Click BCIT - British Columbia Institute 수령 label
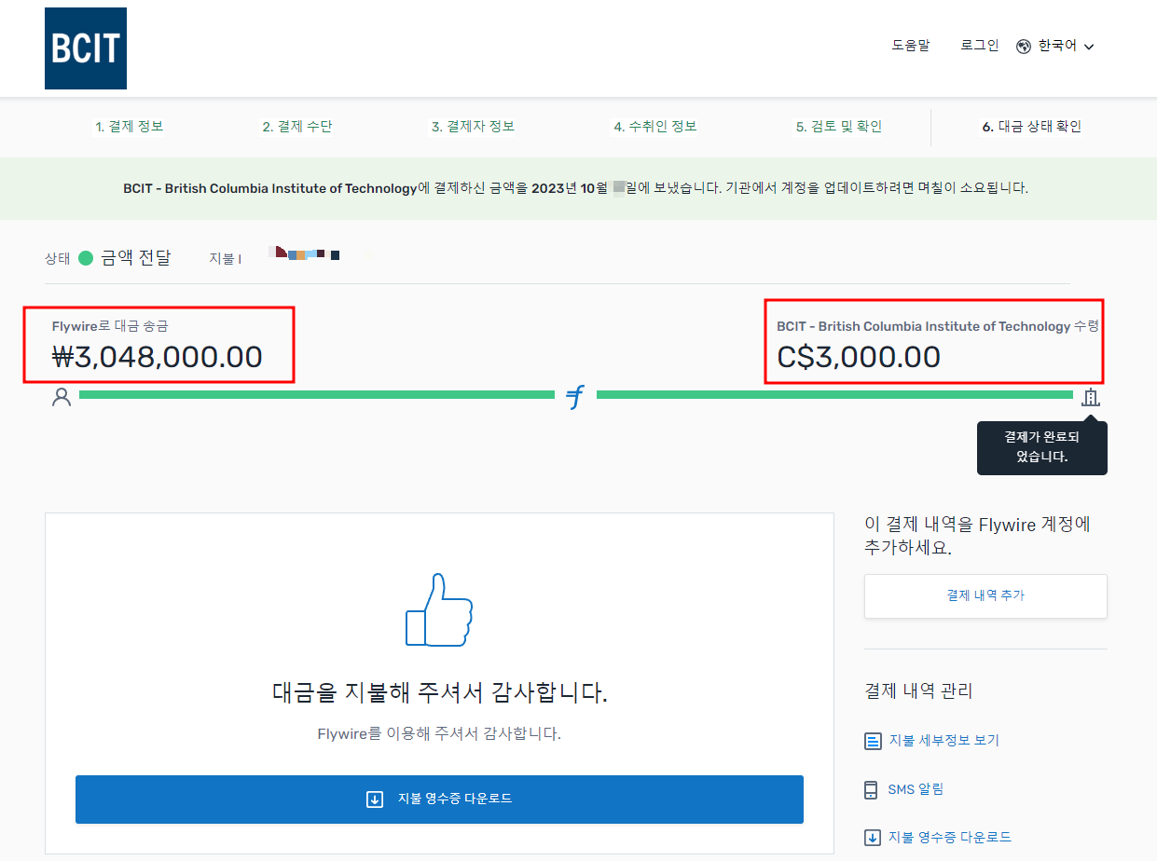 [x=938, y=327]
